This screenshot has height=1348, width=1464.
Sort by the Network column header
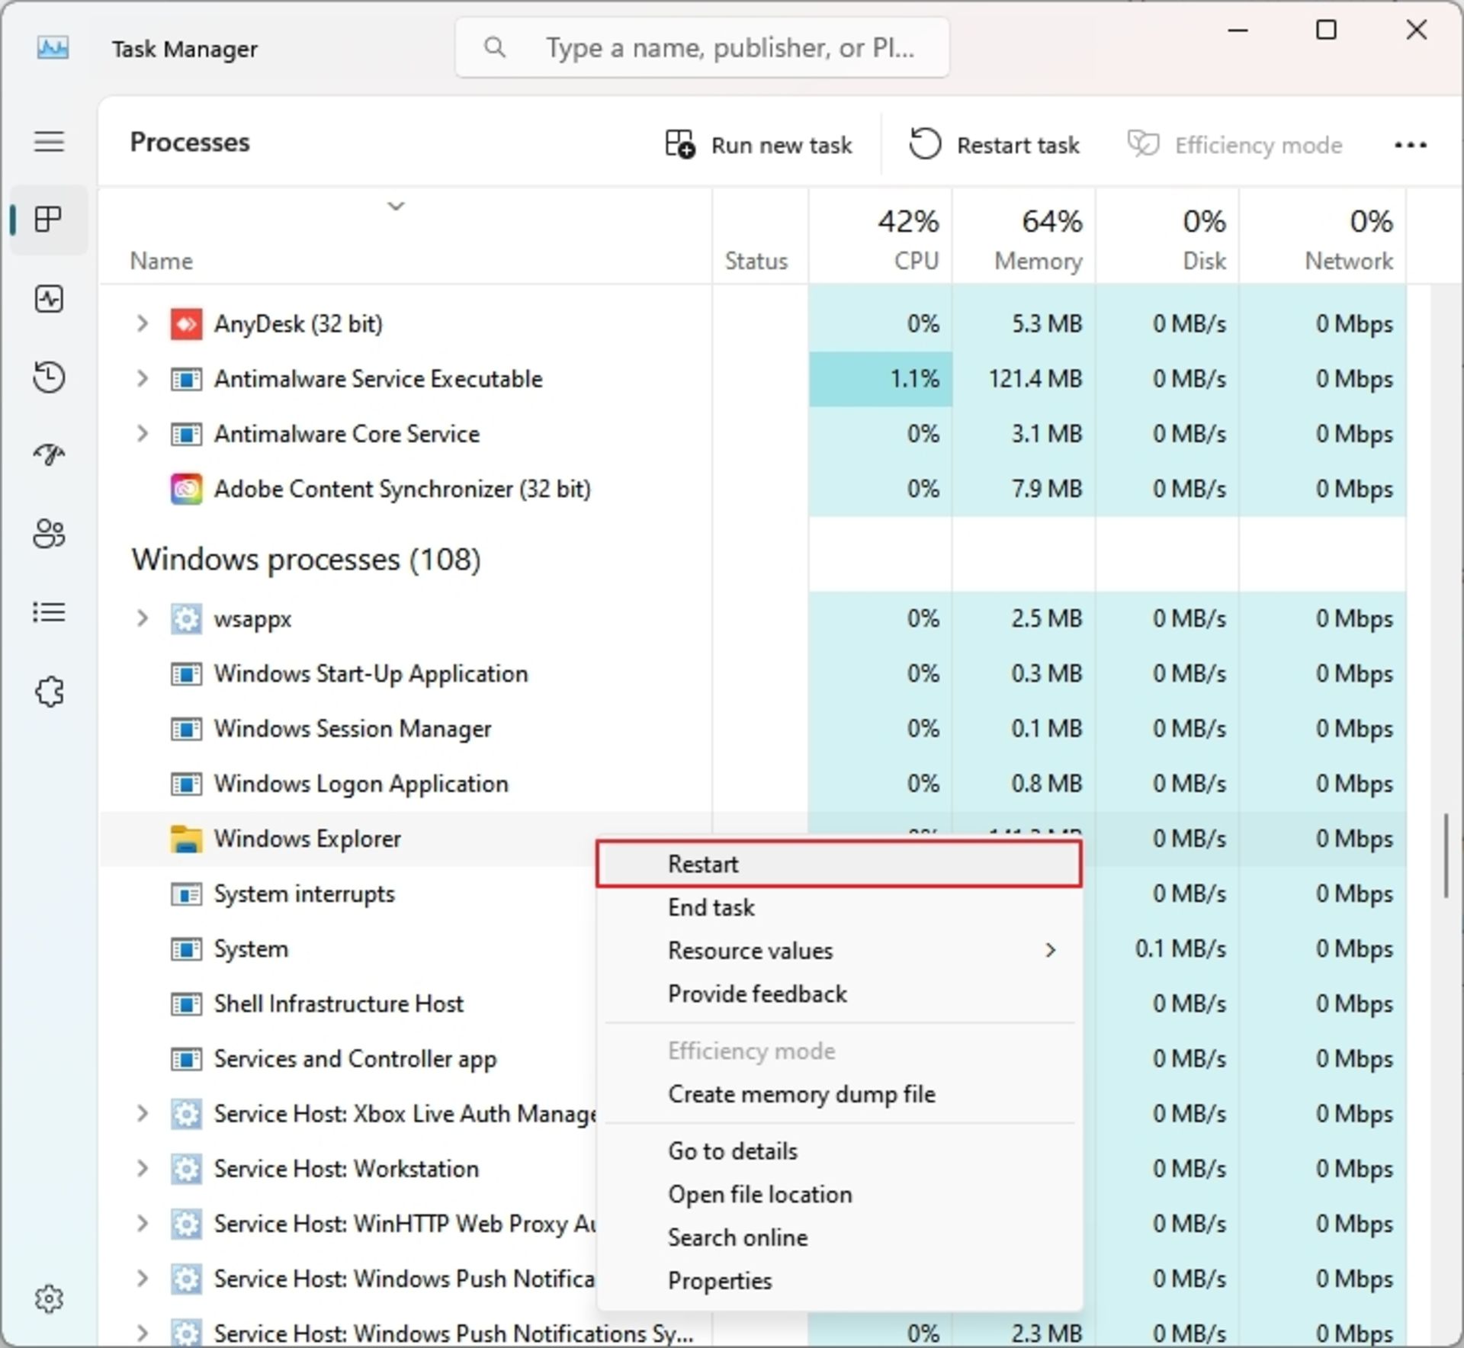[1323, 238]
